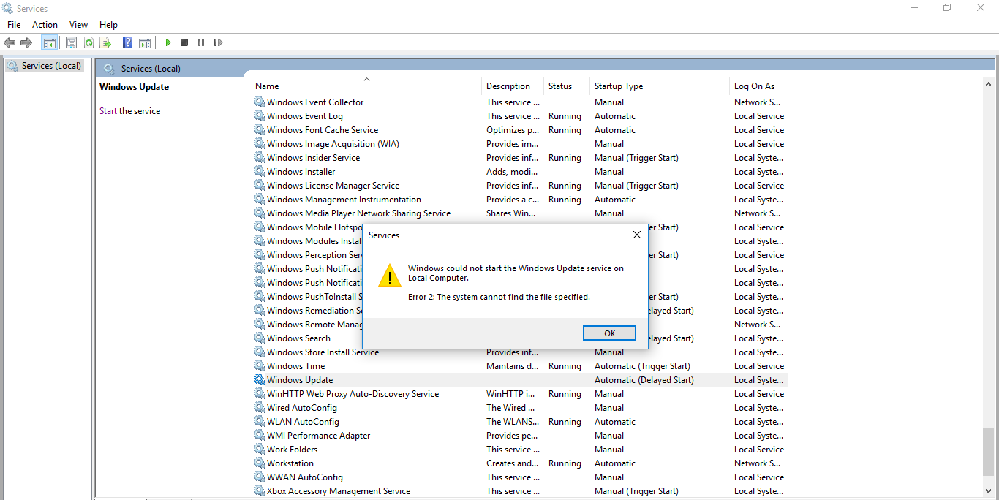Image resolution: width=999 pixels, height=500 pixels.
Task: Click the green Start Service play icon
Action: (x=168, y=42)
